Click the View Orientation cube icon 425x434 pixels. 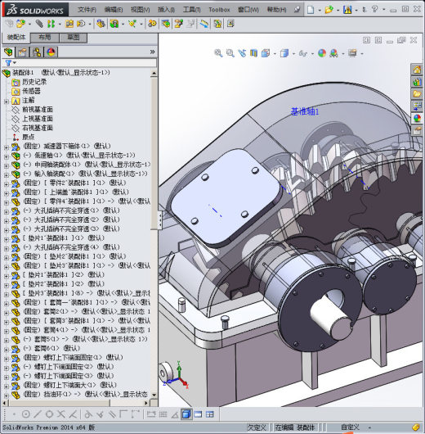pos(266,53)
